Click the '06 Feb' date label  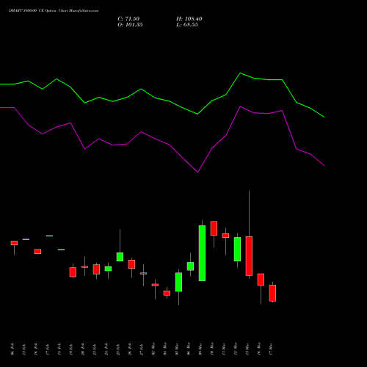click(x=12, y=349)
